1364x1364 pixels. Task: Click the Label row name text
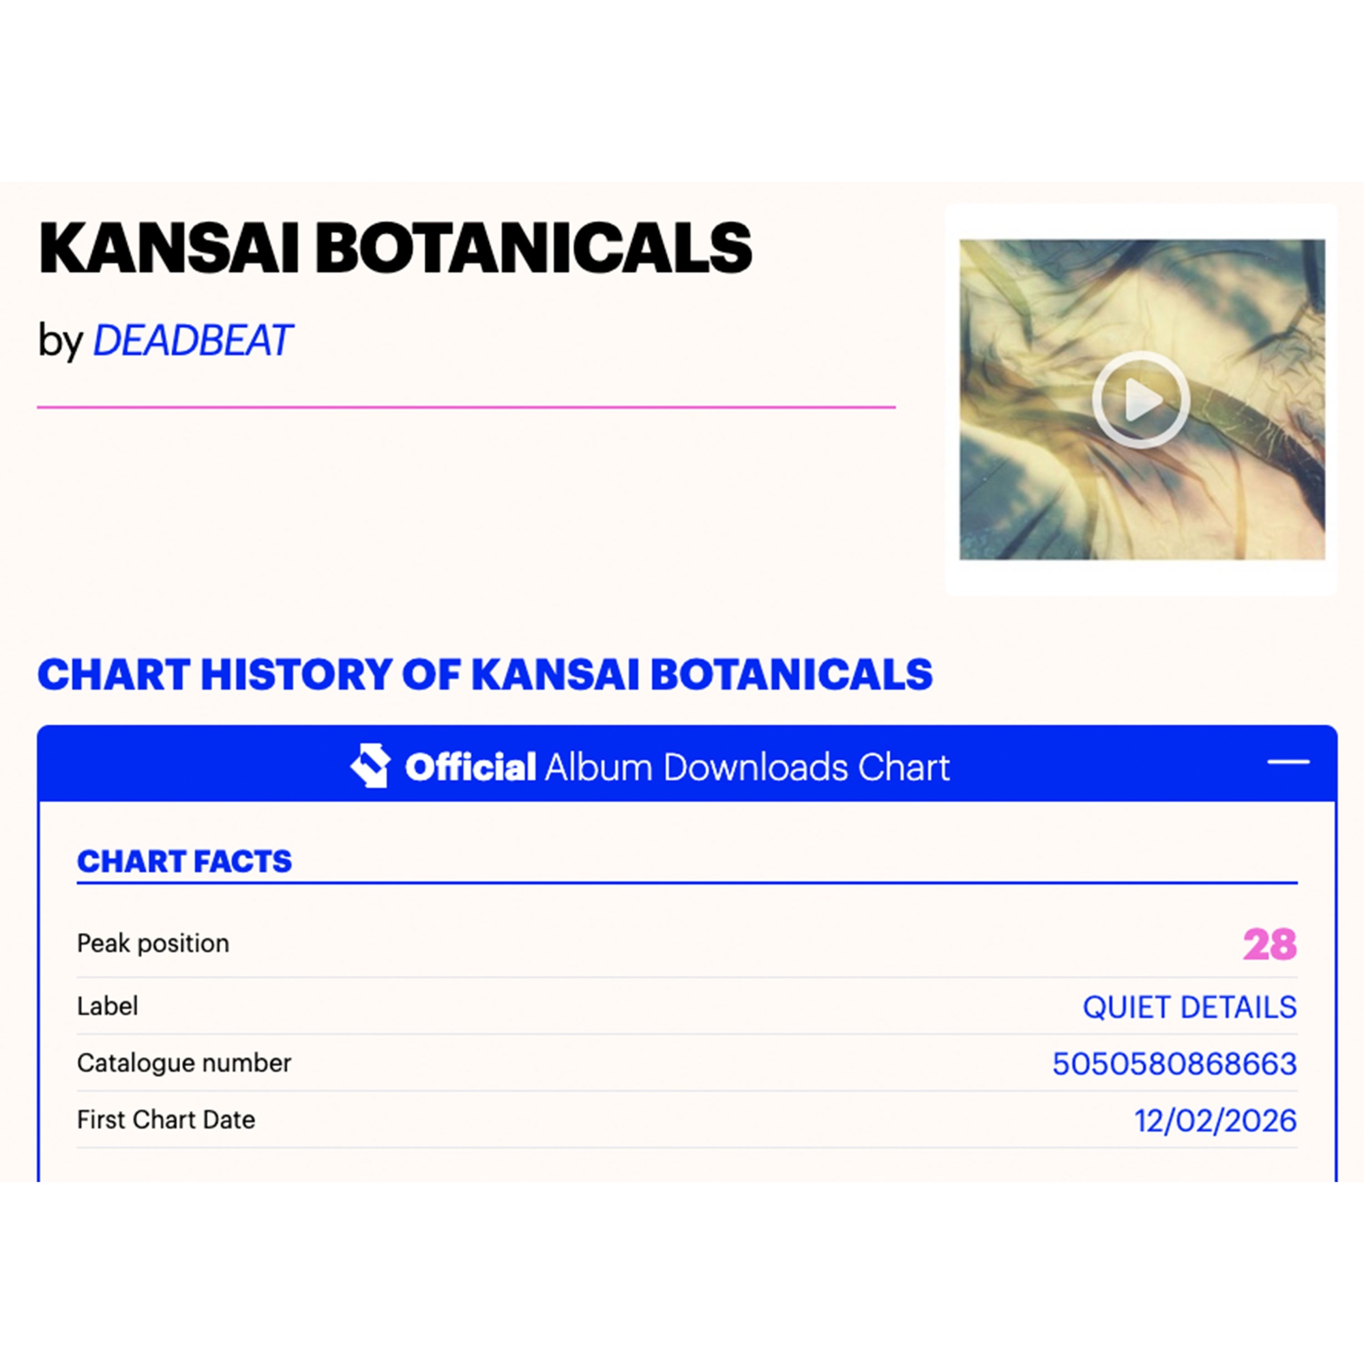pyautogui.click(x=107, y=1006)
